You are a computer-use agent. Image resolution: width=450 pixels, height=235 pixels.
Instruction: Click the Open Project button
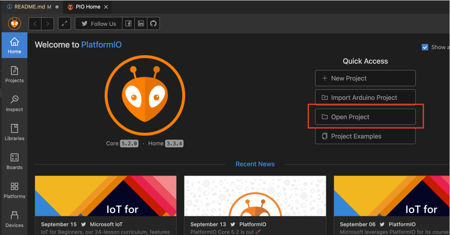tap(365, 116)
